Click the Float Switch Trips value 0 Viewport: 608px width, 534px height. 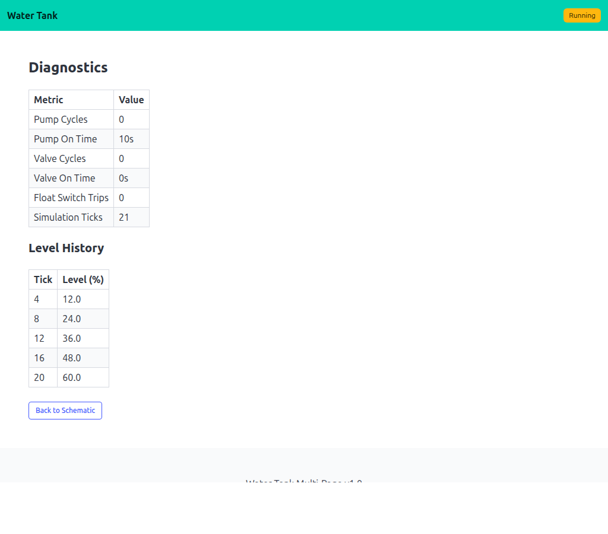pyautogui.click(x=121, y=198)
